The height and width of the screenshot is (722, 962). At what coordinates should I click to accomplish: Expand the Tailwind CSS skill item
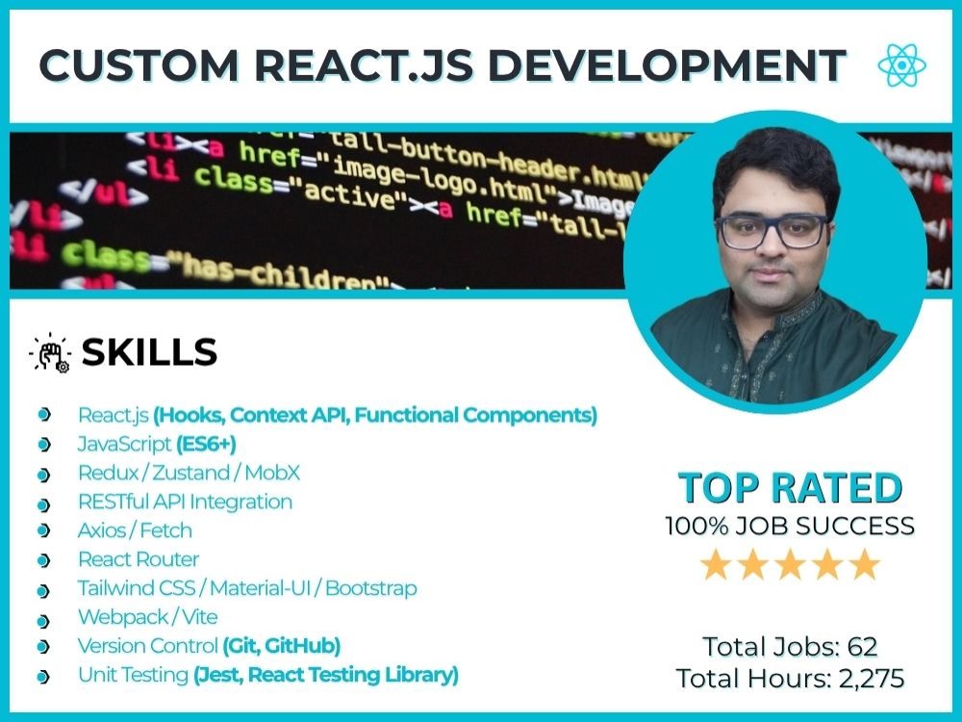(246, 588)
